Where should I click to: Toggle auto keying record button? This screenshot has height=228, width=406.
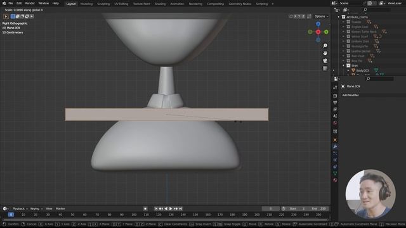(x=145, y=208)
